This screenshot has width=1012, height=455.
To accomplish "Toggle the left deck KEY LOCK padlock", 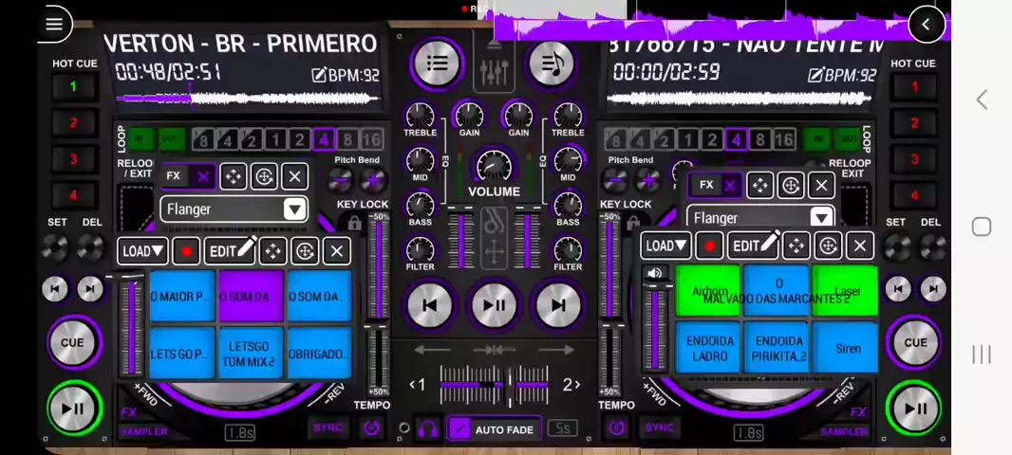I will point(354,224).
